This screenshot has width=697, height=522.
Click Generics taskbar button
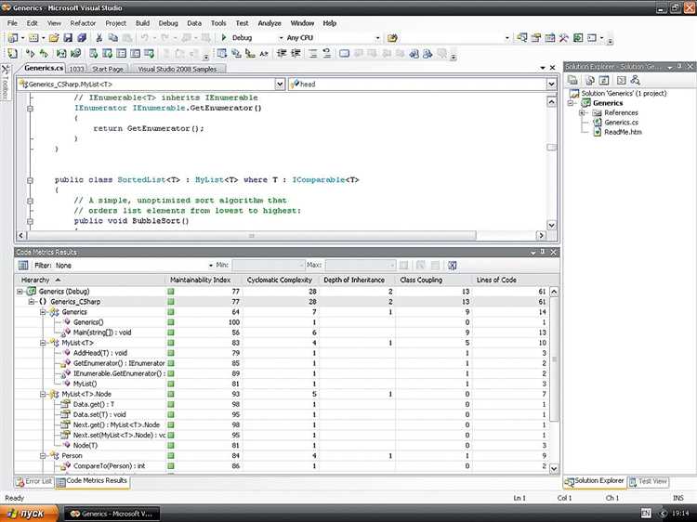pos(112,514)
